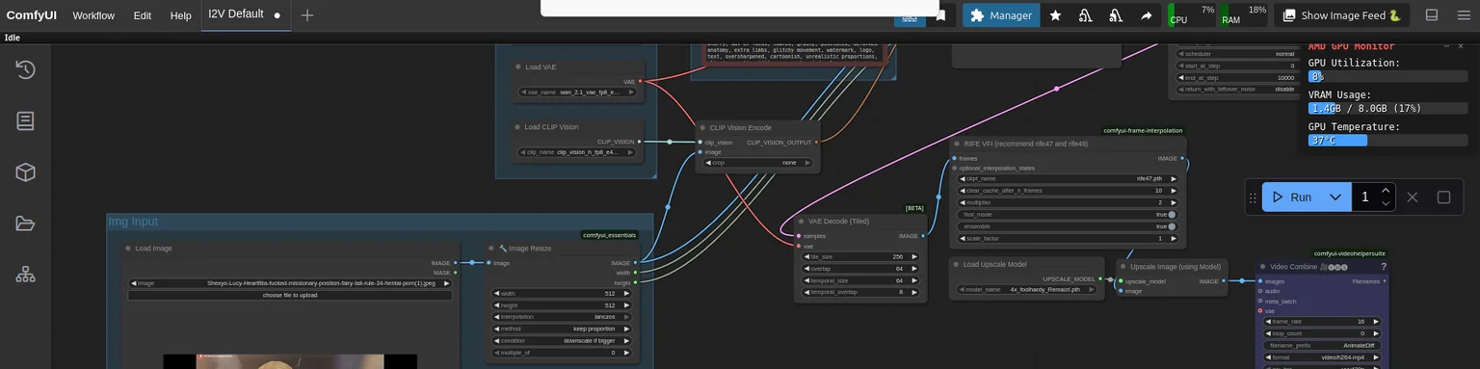Click choose file to upload button
Viewport: 1480px width, 369px height.
290,295
